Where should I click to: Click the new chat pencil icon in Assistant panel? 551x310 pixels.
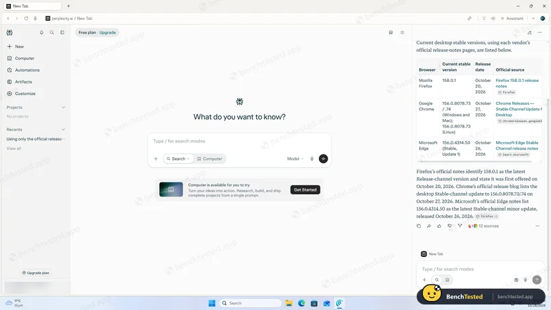coord(530,32)
